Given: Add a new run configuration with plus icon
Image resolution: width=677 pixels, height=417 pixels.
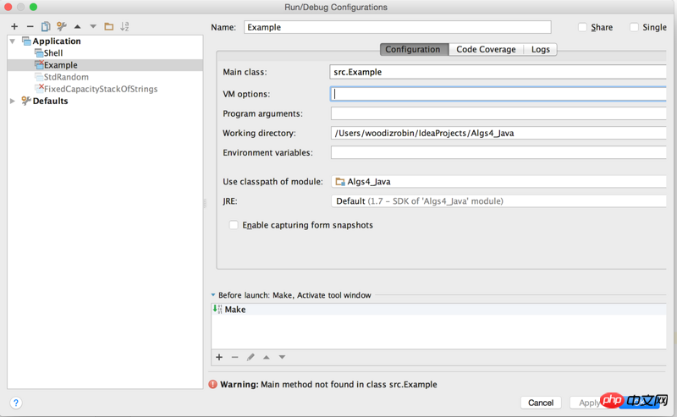Looking at the screenshot, I should [14, 26].
